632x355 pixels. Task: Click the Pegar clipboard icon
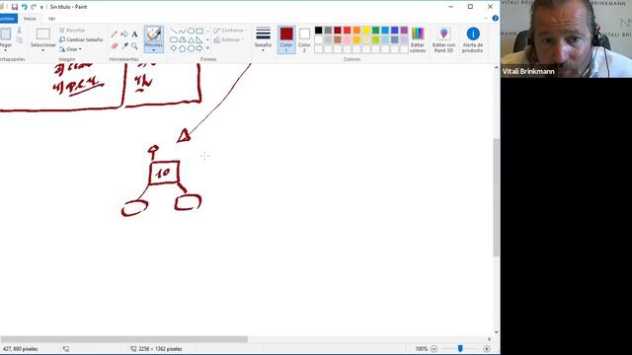point(5,34)
